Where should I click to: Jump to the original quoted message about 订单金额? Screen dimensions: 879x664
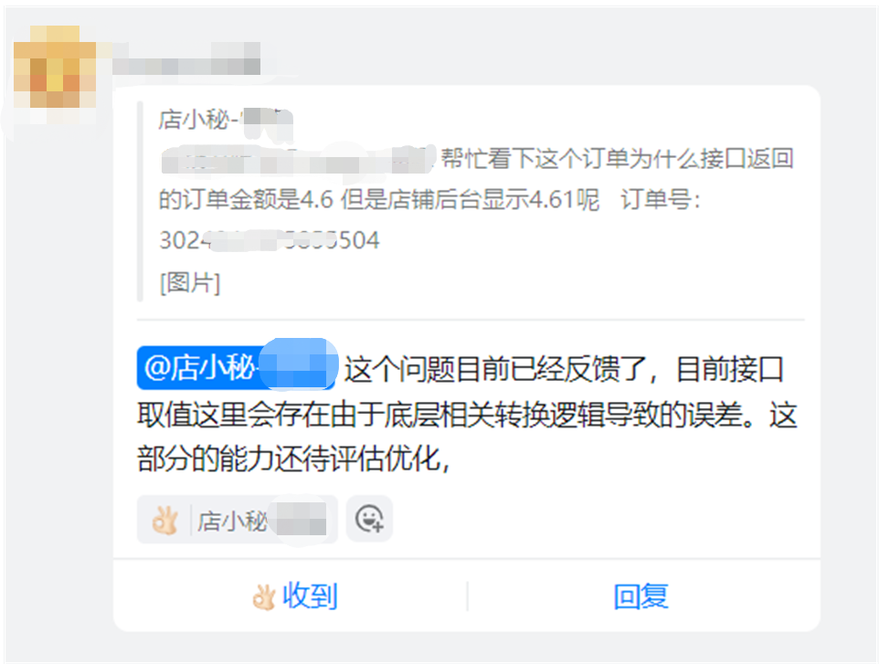pos(475,199)
